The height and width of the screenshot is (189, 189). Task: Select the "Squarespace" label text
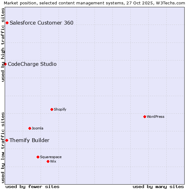click(51, 157)
